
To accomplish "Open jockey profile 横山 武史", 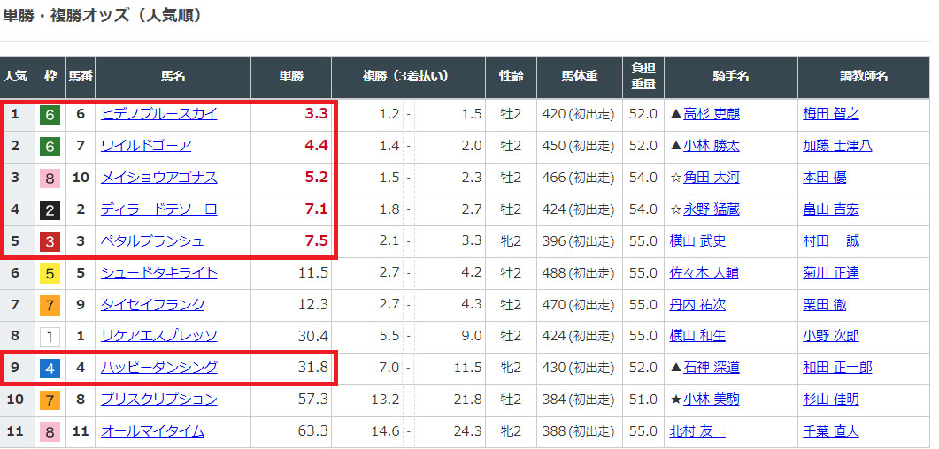I will pyautogui.click(x=697, y=241).
